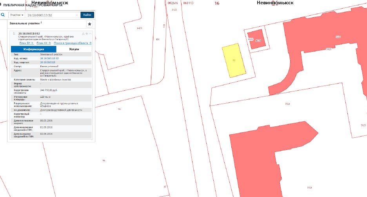Click the magnifier search icon

3,15
